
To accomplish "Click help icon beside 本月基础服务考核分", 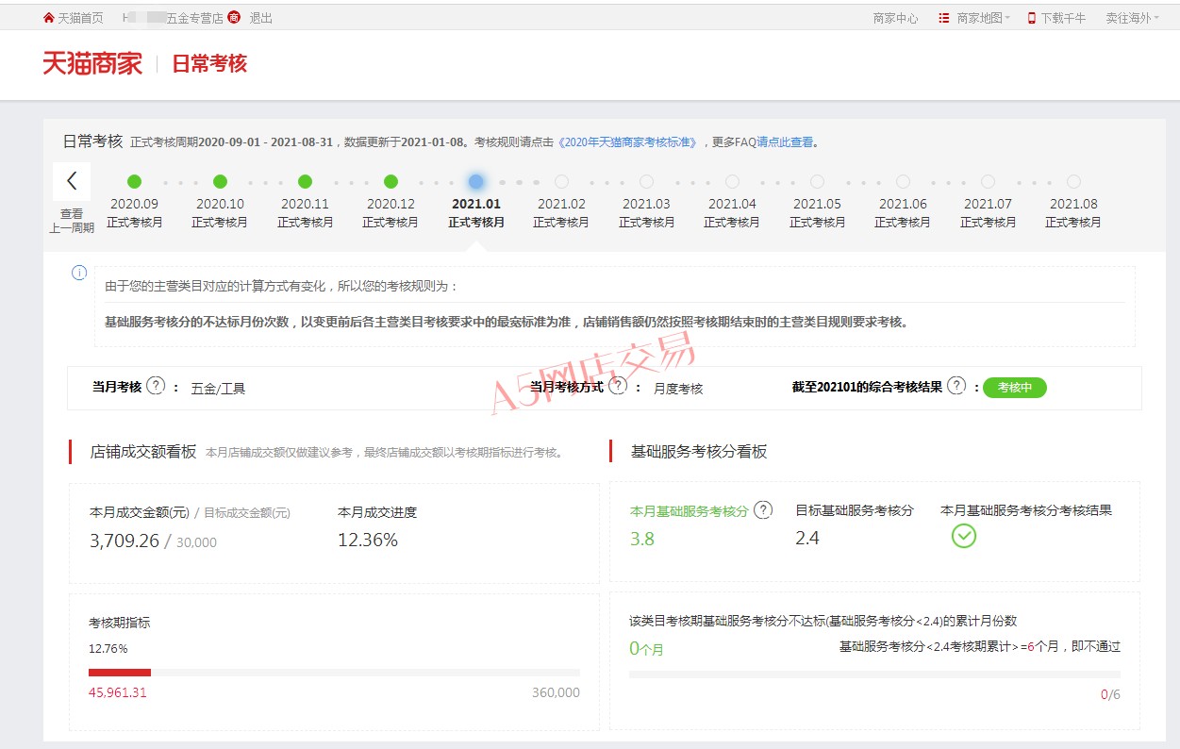I will pos(763,510).
